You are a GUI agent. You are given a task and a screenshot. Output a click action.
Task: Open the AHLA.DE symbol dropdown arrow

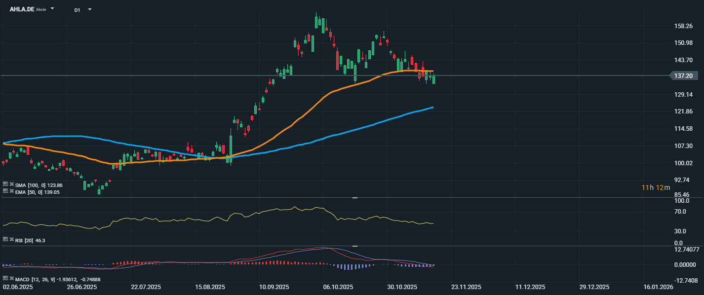coord(52,9)
